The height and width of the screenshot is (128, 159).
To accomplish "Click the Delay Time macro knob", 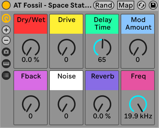I will coord(102,47).
